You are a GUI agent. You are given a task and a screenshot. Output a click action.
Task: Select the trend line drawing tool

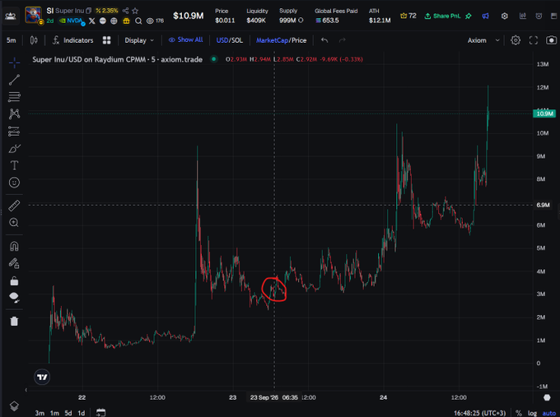14,80
